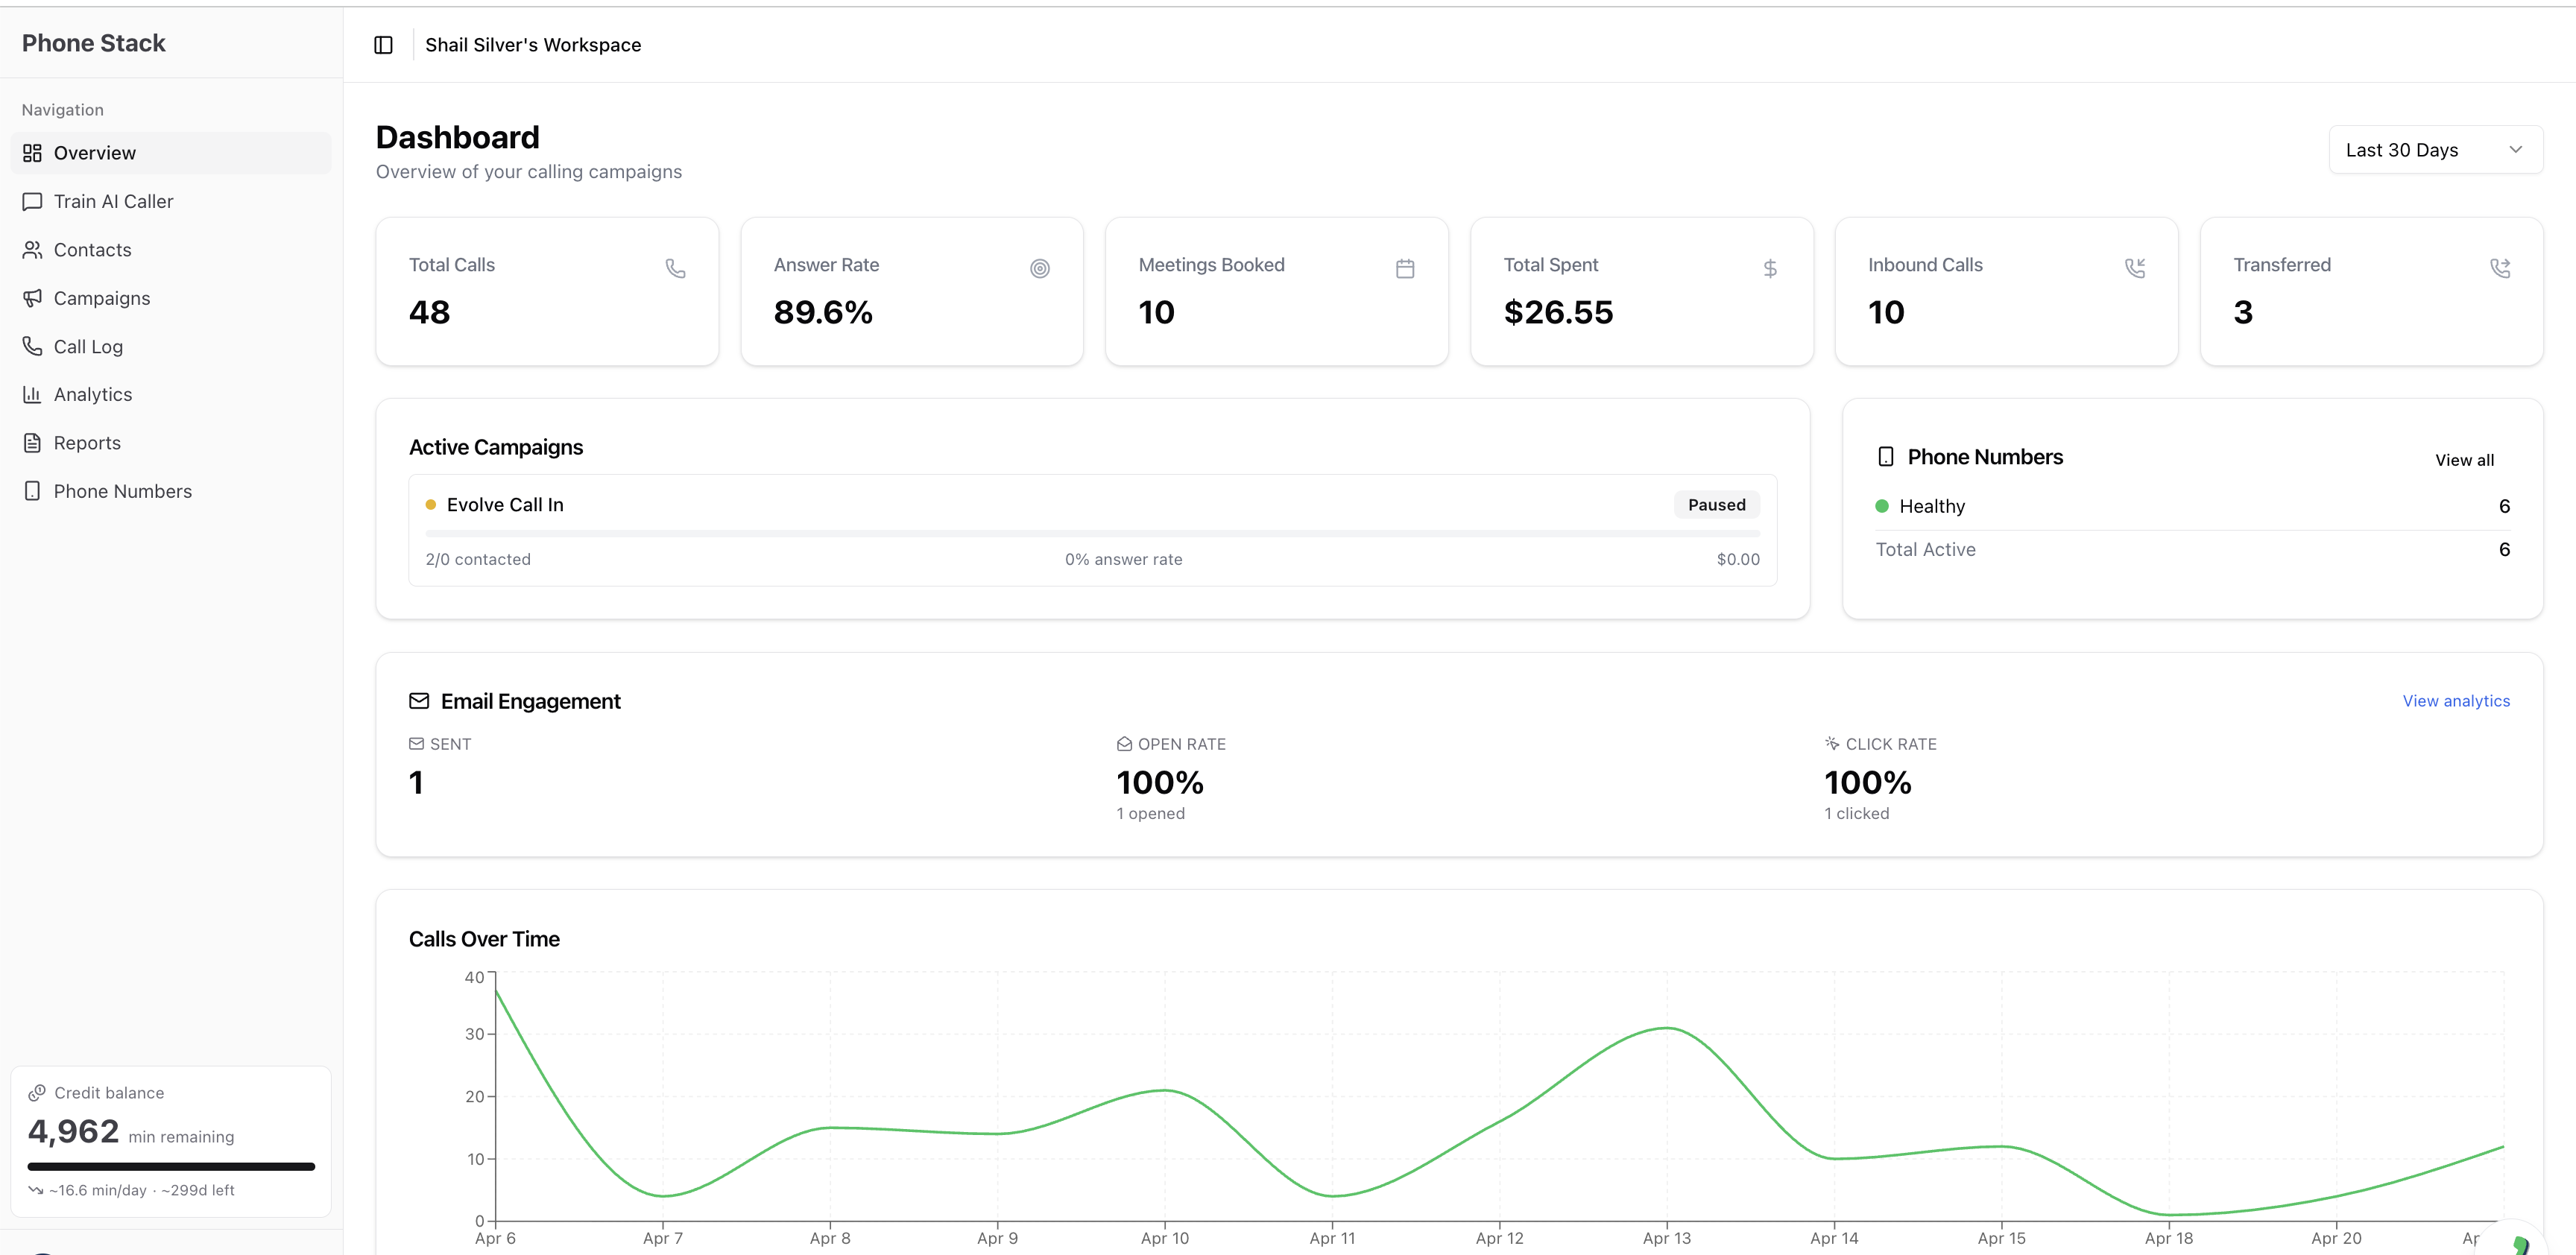Expand date range using chevron arrow
Screen dimensions: 2576x1255
(2515, 150)
